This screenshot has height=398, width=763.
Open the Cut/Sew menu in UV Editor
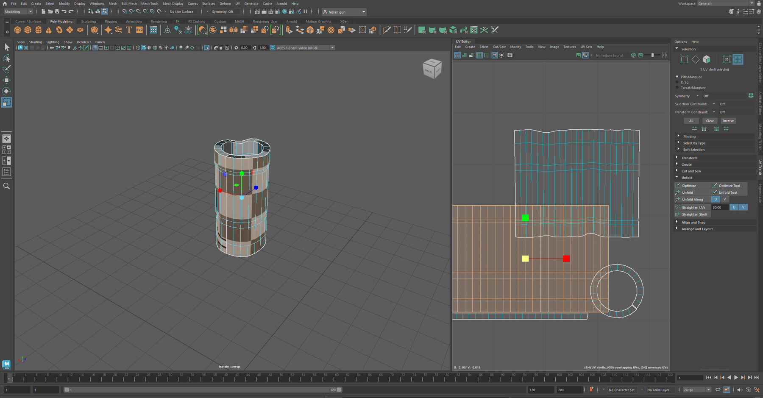pyautogui.click(x=499, y=47)
